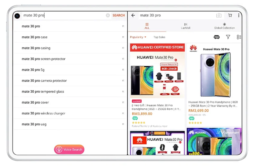
Task: Open the filter funnel icon
Action: pos(228,37)
